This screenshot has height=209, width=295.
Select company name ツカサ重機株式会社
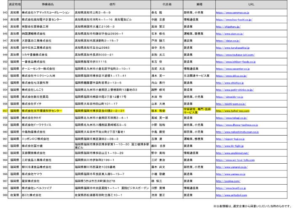click(35, 55)
